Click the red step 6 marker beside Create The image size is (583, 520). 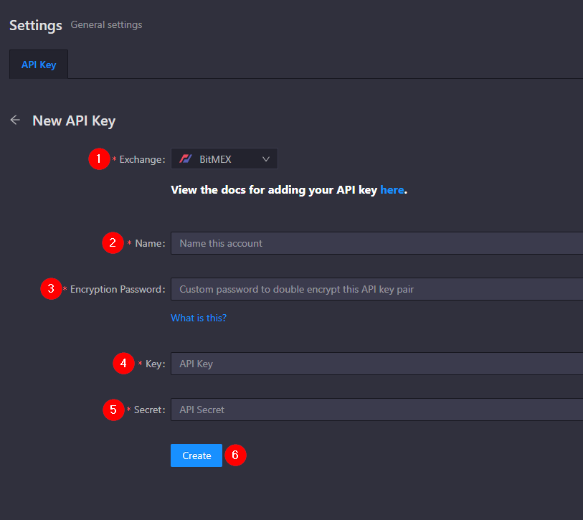(235, 455)
